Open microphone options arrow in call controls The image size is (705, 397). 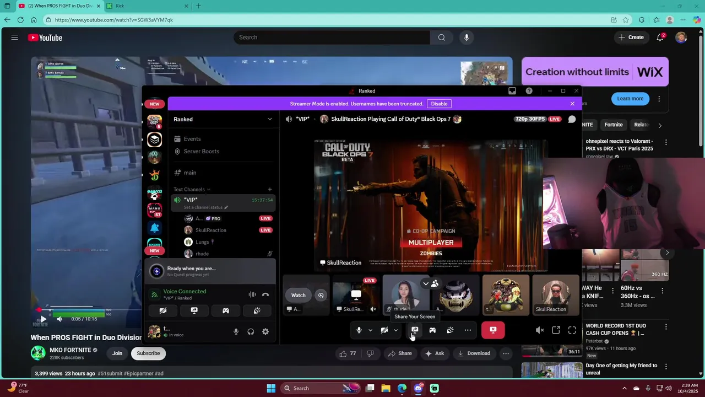tap(370, 330)
